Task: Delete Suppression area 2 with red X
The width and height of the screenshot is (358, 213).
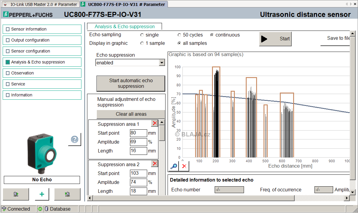Action: click(155, 164)
